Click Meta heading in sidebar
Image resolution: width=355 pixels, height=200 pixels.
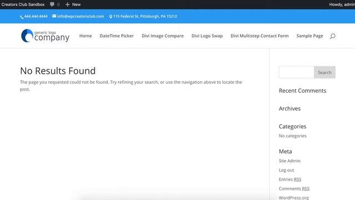point(285,152)
